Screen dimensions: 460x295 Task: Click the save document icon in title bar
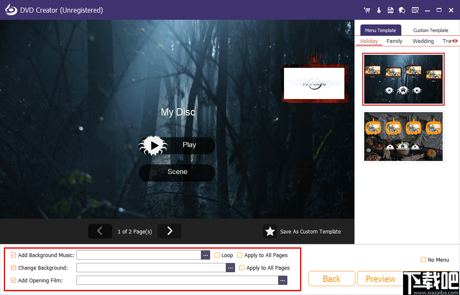pos(390,10)
